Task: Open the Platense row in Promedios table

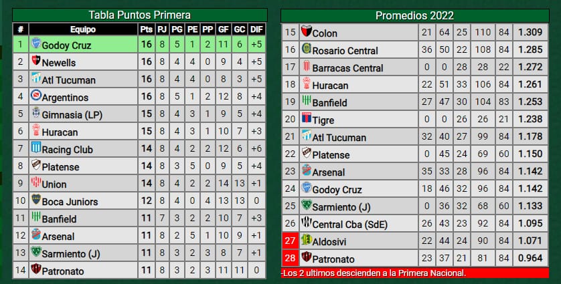Action: (x=415, y=154)
